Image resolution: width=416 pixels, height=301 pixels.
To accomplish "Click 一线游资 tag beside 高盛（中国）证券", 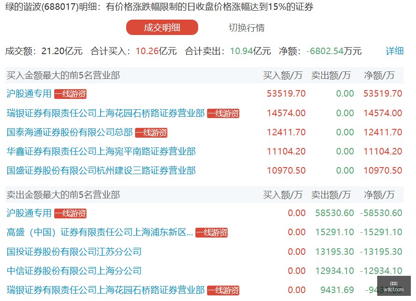I will (x=211, y=232).
